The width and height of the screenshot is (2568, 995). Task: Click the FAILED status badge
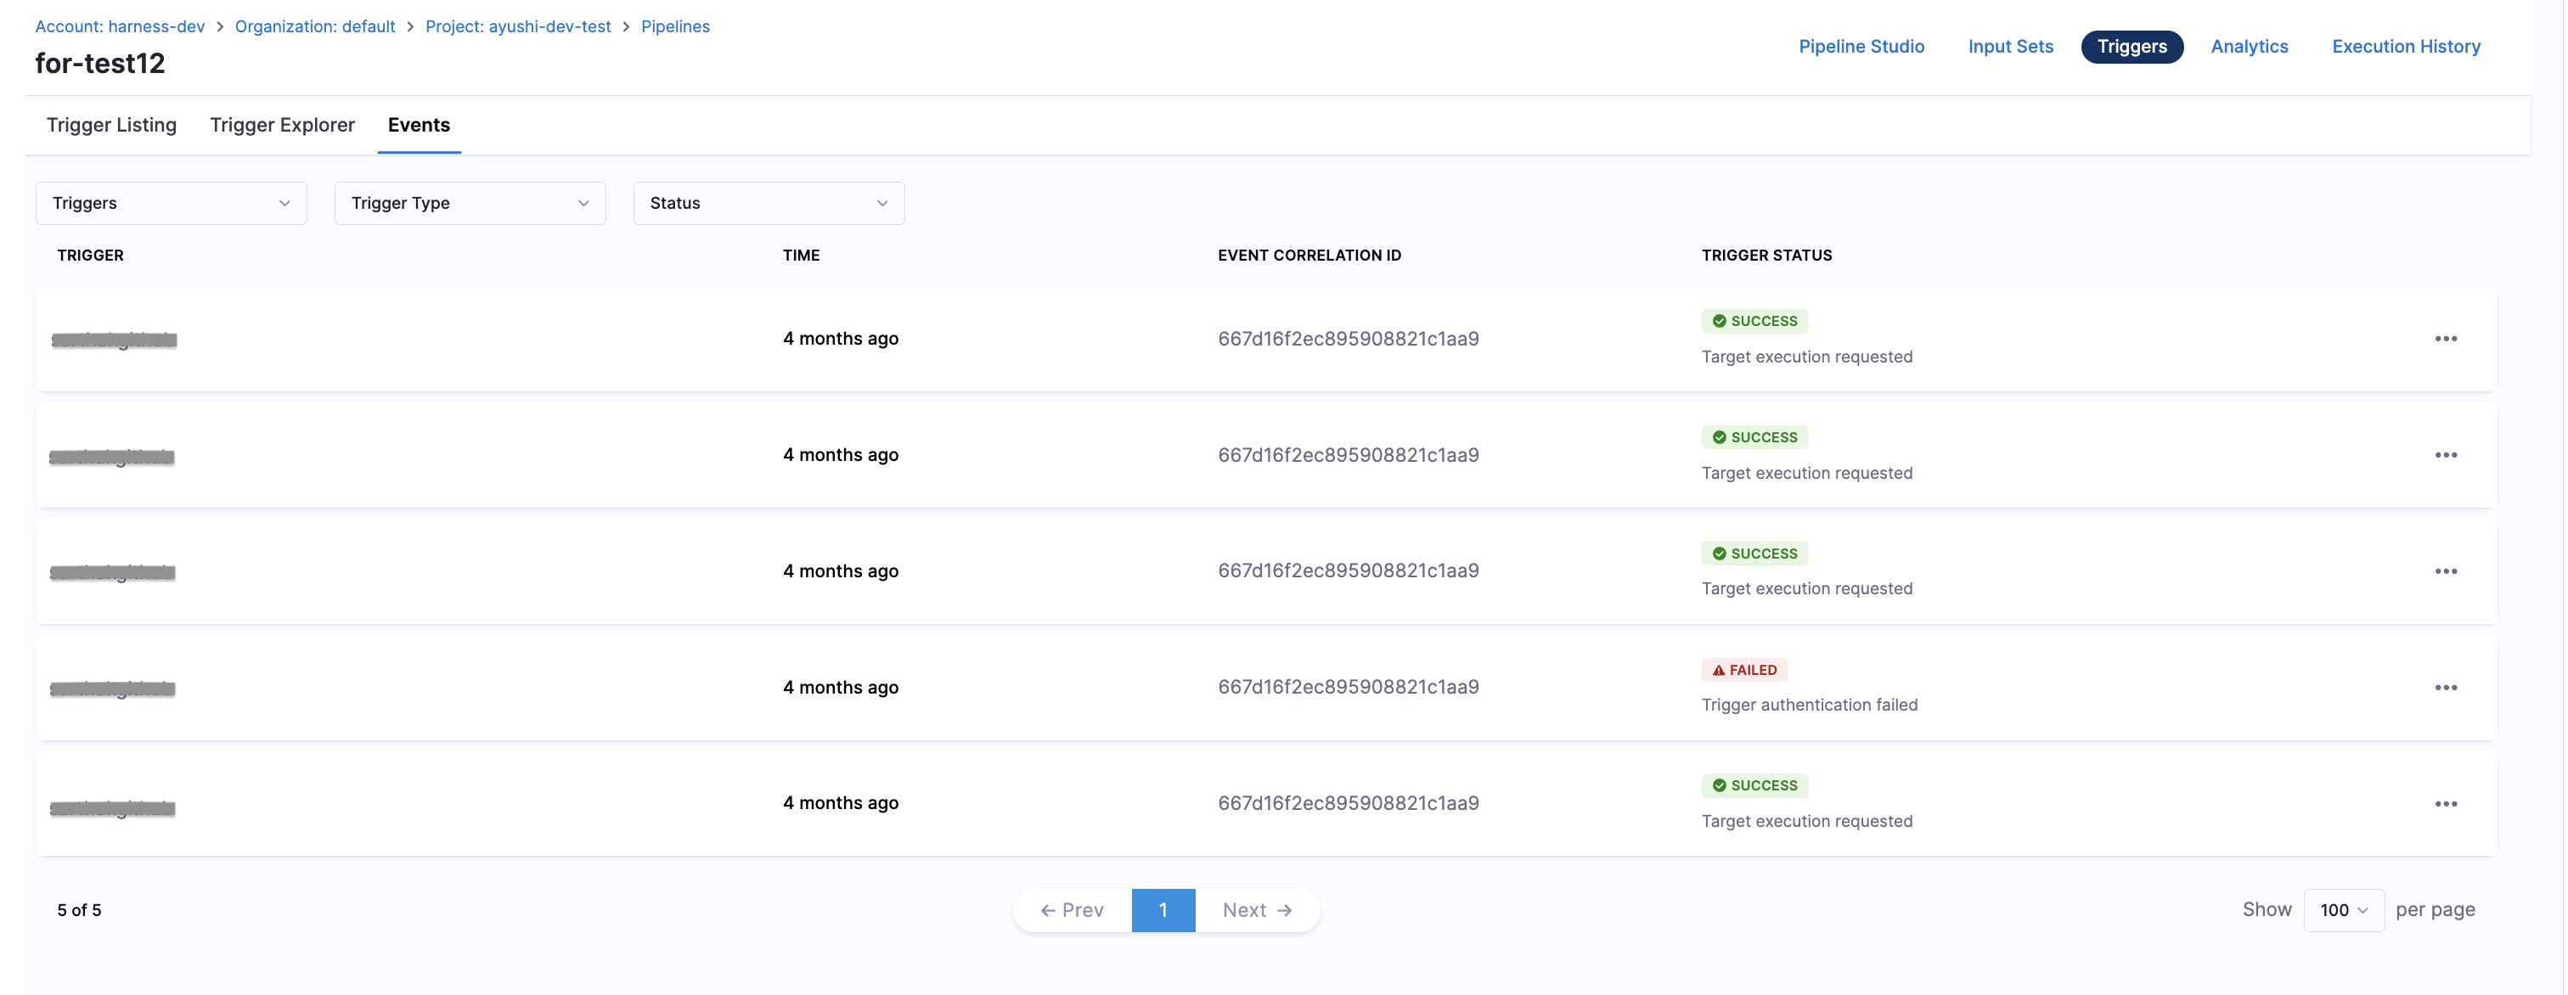[1743, 670]
